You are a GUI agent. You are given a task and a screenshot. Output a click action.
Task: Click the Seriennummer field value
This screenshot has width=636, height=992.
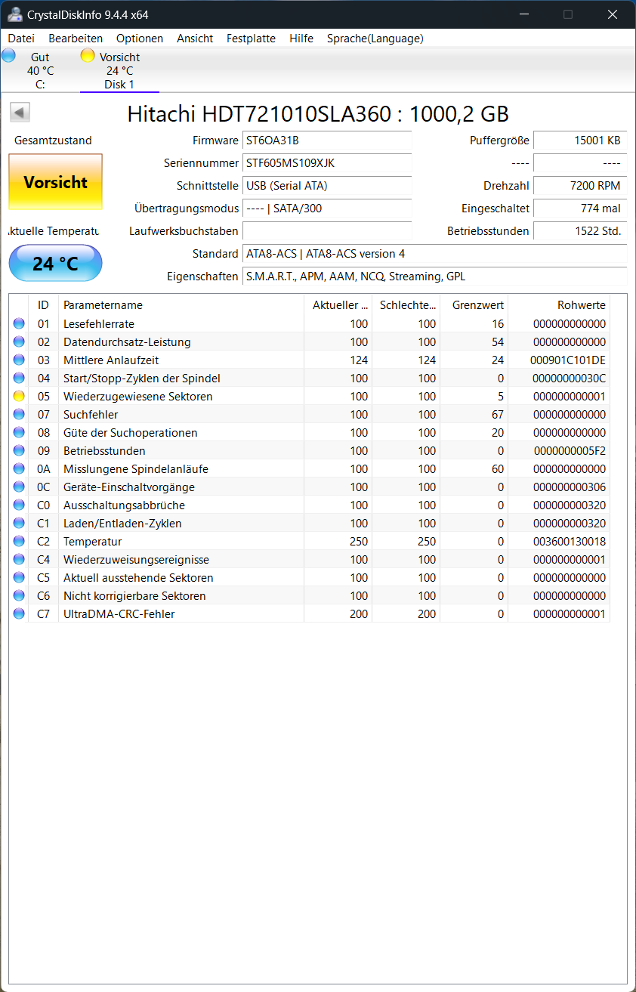pyautogui.click(x=327, y=163)
